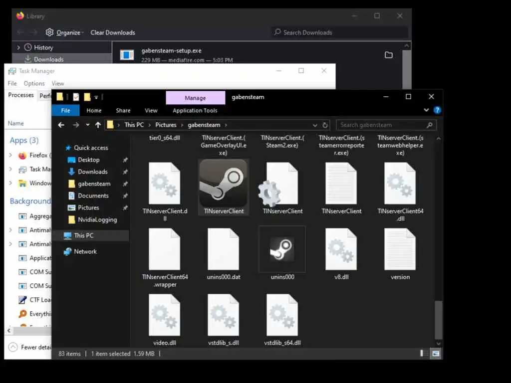511x383 pixels.
Task: Expand Firefox process in Task Manager
Action: tap(10, 156)
